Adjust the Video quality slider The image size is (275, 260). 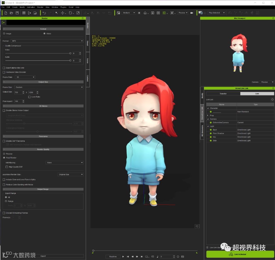(70, 53)
